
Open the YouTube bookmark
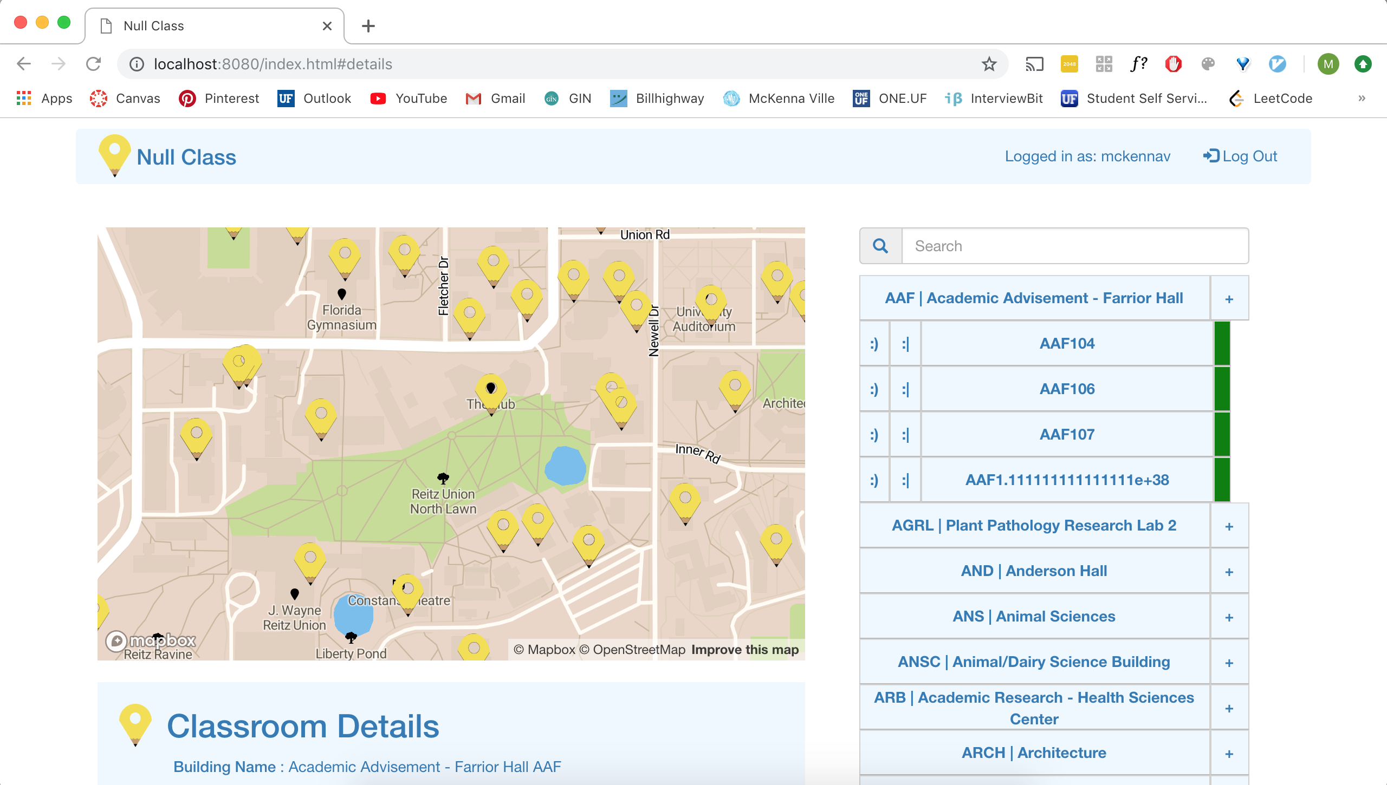point(409,99)
